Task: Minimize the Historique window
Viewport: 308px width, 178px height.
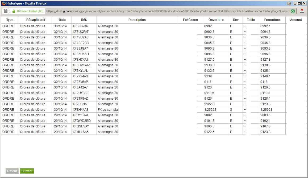Action: tap(295, 3)
